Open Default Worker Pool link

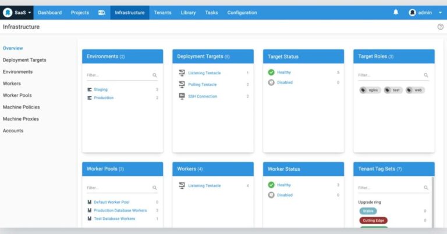pos(112,202)
